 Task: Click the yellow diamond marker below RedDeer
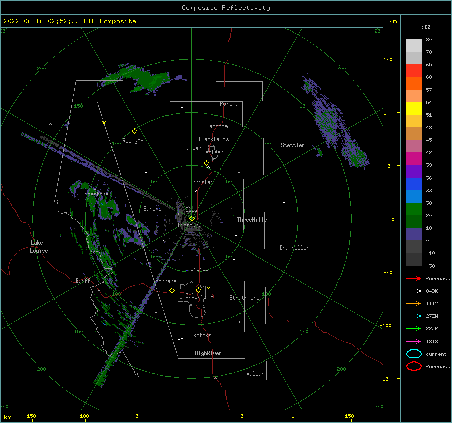207,163
